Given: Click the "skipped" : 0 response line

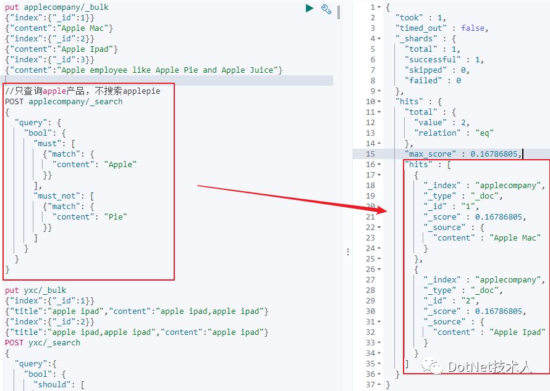Looking at the screenshot, I should coord(437,70).
